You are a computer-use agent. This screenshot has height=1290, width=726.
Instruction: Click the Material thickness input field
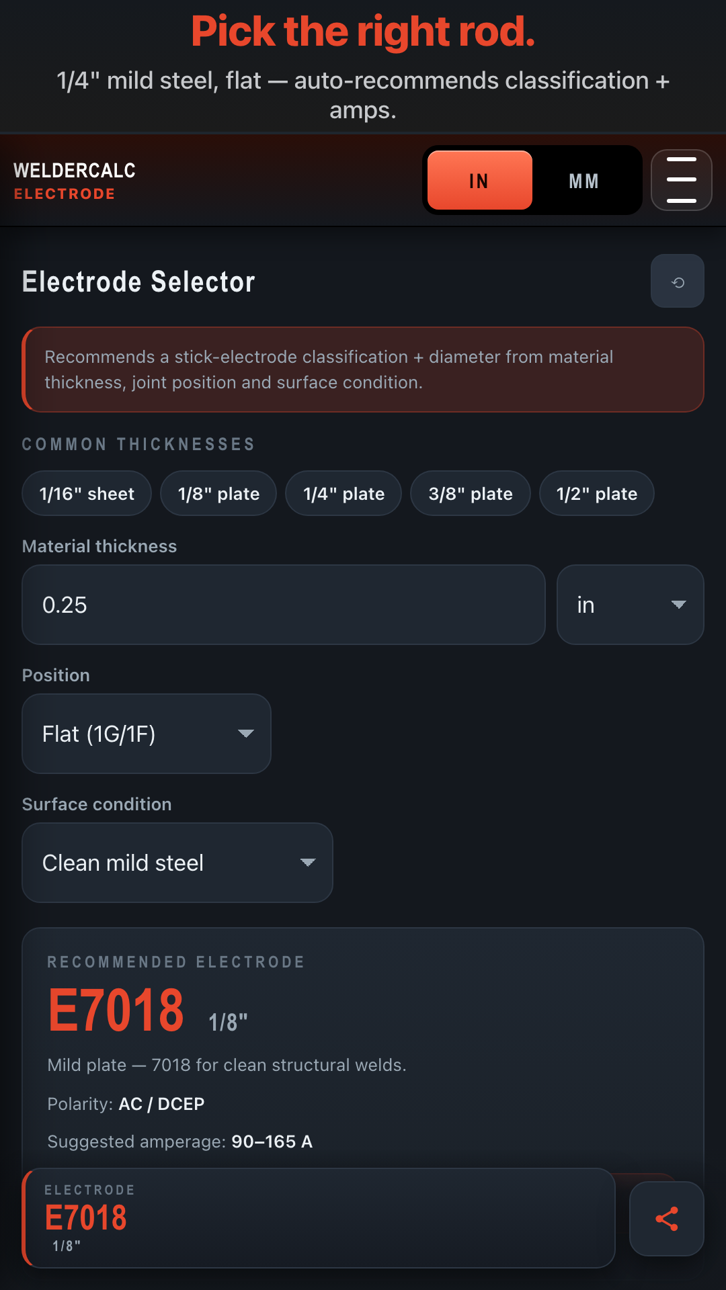[283, 605]
